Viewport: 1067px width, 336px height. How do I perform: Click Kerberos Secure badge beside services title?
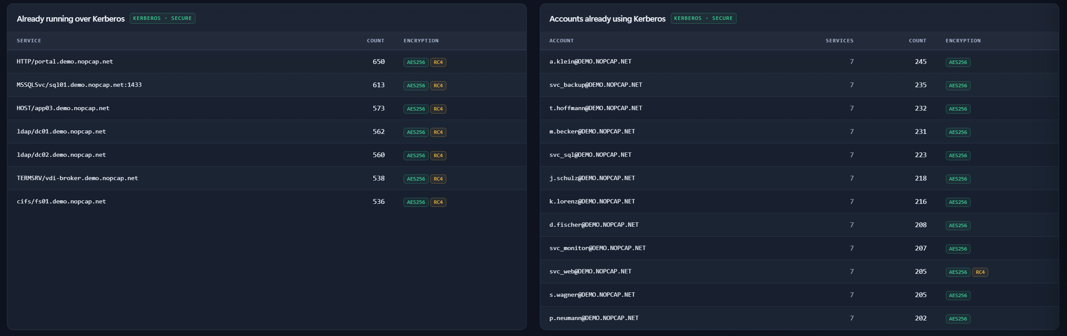(163, 19)
